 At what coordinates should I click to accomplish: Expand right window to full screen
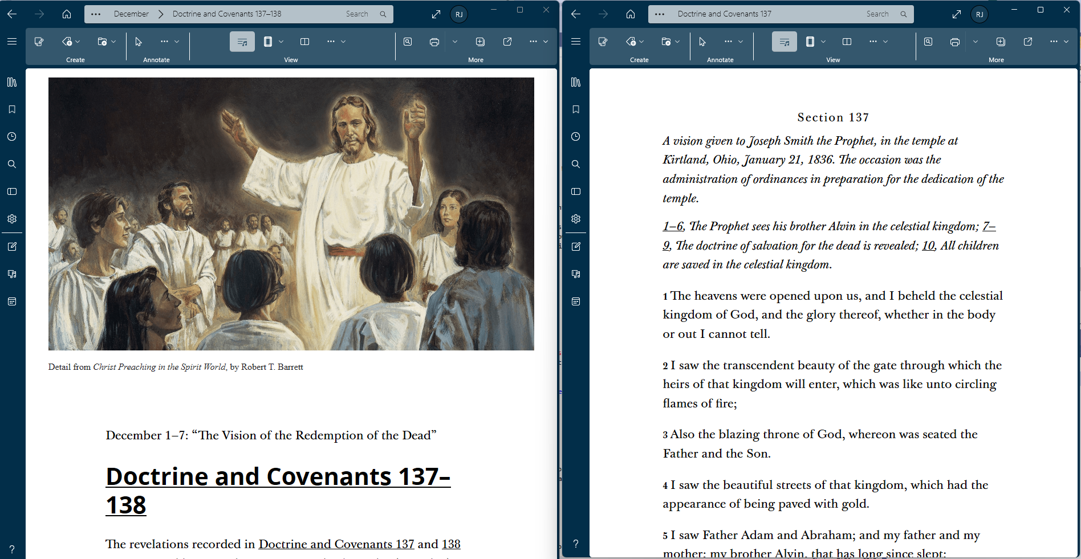click(x=957, y=14)
